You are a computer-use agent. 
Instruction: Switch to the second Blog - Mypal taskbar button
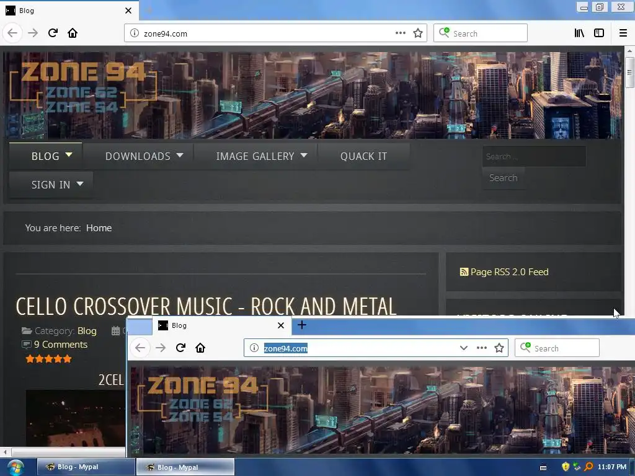pyautogui.click(x=185, y=467)
